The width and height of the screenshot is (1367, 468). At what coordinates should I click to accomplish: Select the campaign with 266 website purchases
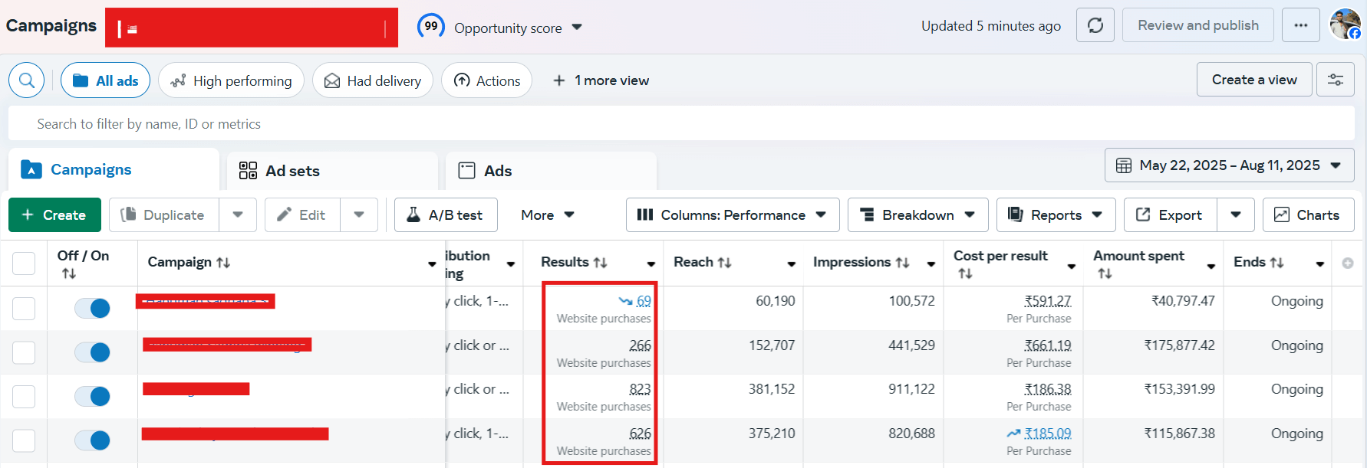(24, 352)
